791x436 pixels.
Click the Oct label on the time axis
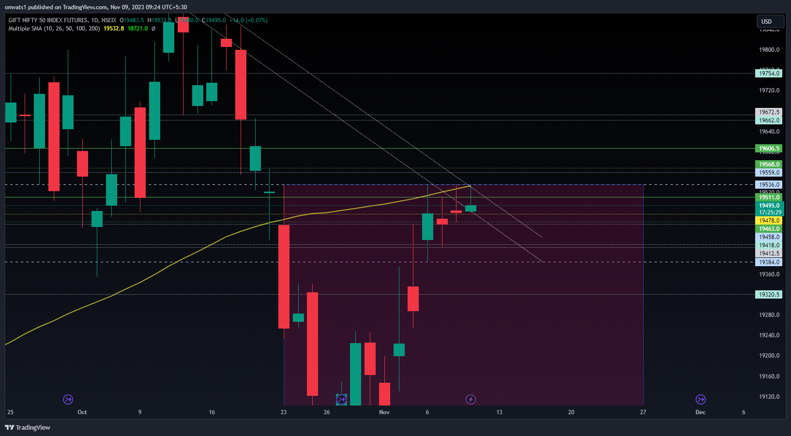pyautogui.click(x=82, y=412)
